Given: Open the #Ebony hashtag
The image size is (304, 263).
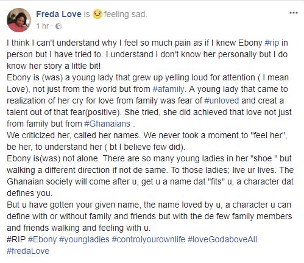Looking at the screenshot, I should pos(42,239).
